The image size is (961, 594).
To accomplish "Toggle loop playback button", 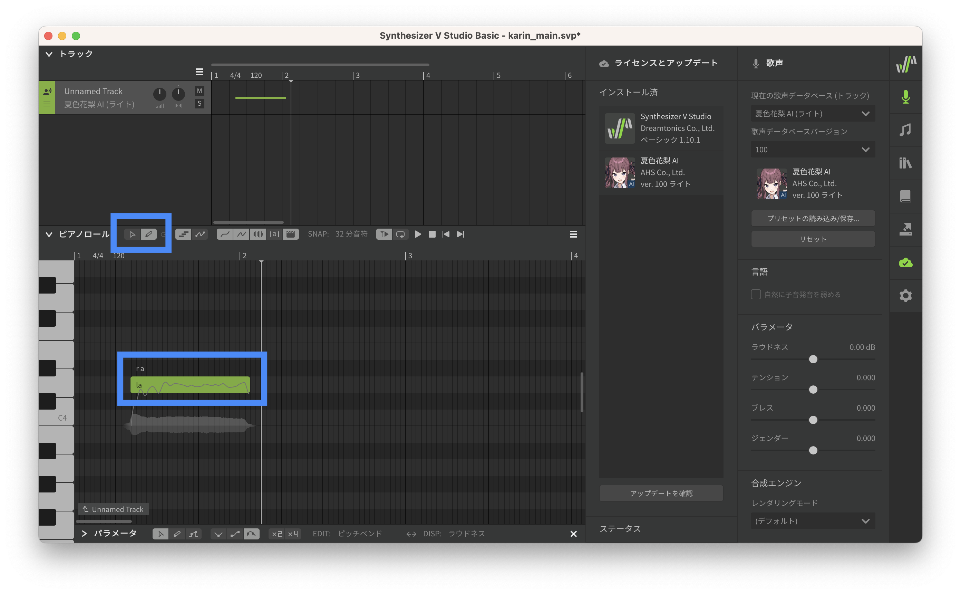I will (x=400, y=234).
